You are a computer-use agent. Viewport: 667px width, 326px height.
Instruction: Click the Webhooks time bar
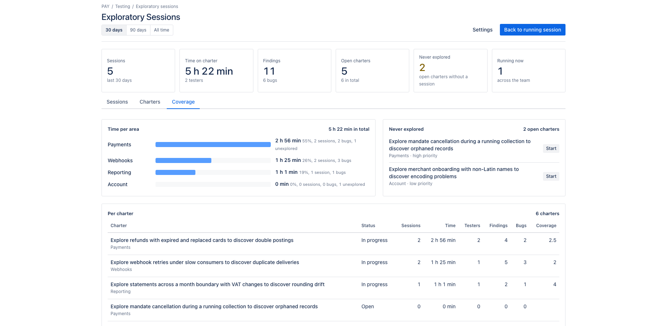coord(213,160)
